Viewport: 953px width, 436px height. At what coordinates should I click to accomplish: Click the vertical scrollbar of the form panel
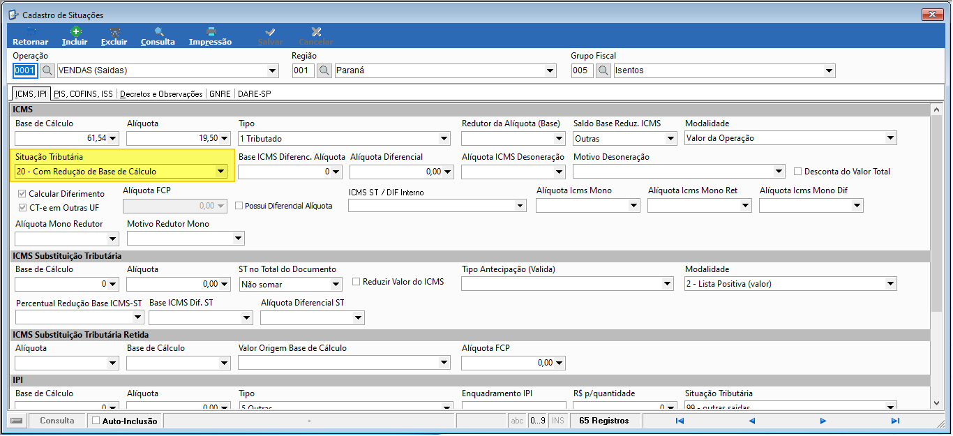click(936, 257)
